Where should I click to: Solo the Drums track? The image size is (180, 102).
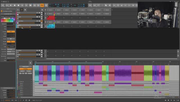39,13
